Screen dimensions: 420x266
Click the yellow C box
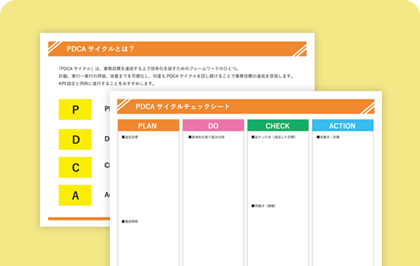pos(76,167)
